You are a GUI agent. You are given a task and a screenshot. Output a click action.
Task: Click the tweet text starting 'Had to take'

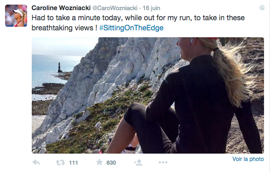click(x=138, y=23)
